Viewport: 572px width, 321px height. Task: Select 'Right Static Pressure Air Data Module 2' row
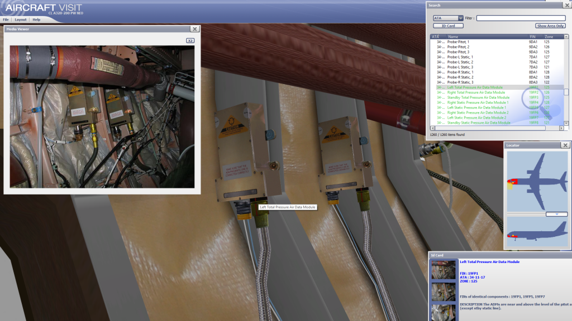pos(497,113)
